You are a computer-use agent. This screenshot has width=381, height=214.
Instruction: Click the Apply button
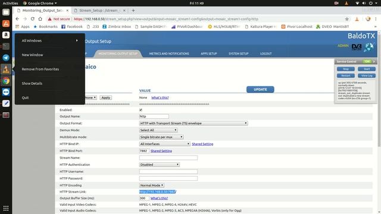click(x=106, y=97)
